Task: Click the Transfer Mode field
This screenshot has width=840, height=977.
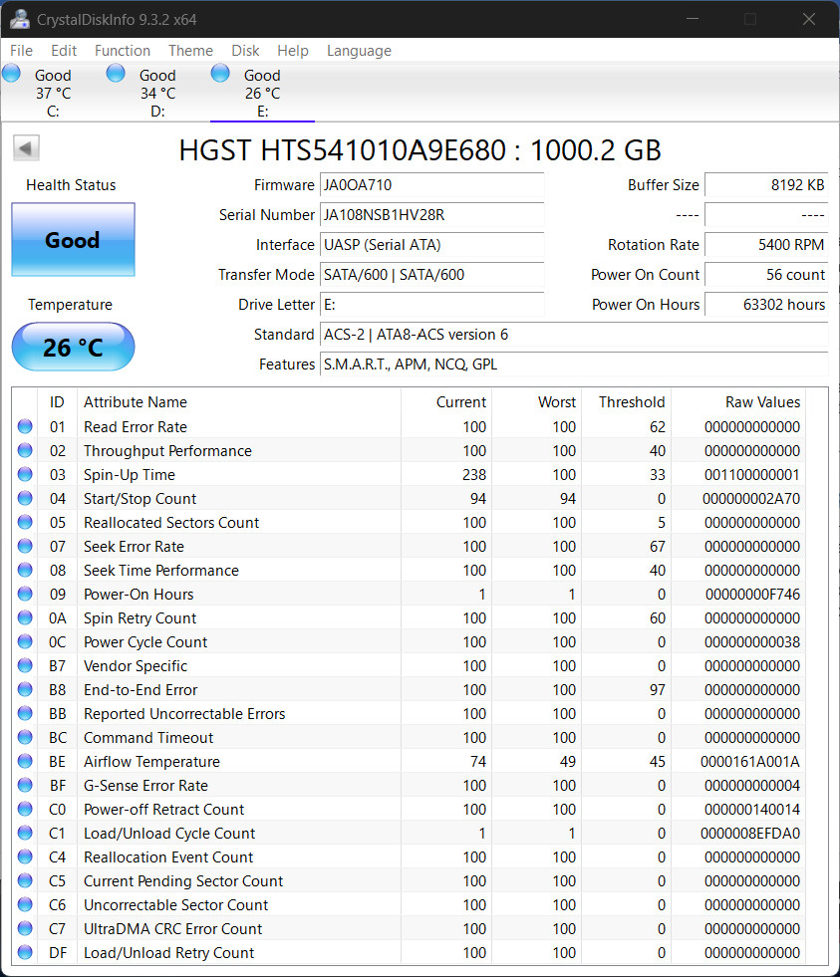Action: 431,275
